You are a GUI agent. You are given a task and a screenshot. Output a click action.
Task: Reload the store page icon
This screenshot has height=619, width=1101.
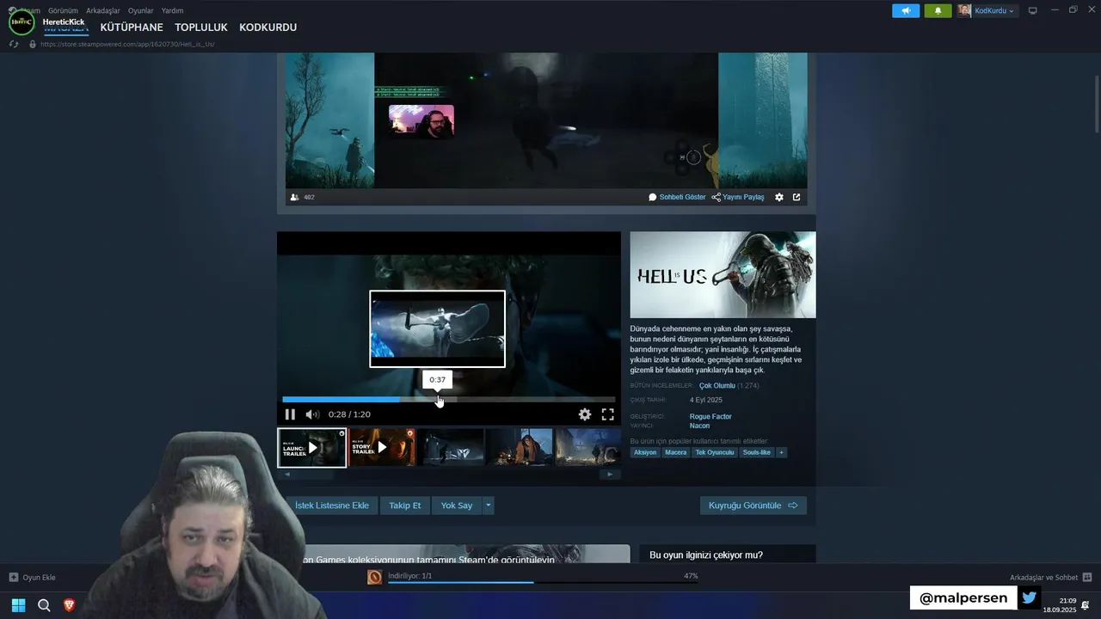tap(14, 44)
